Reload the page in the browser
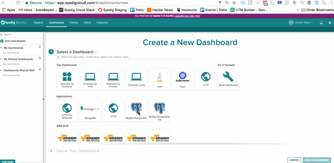The width and height of the screenshot is (334, 163). pyautogui.click(x=18, y=3)
